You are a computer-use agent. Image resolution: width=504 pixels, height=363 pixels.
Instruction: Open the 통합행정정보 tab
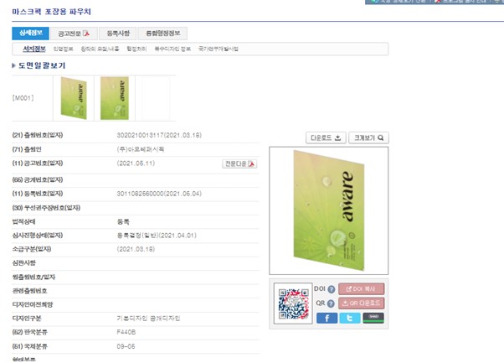point(162,34)
